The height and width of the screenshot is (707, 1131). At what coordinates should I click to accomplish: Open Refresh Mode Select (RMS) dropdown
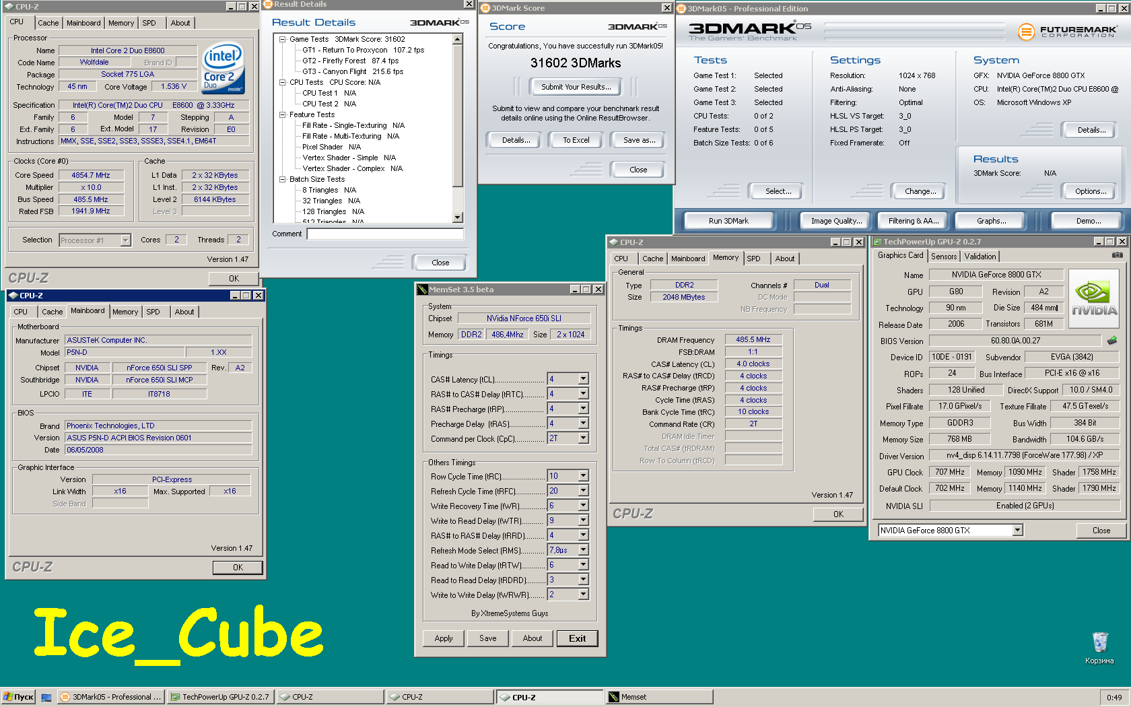583,550
